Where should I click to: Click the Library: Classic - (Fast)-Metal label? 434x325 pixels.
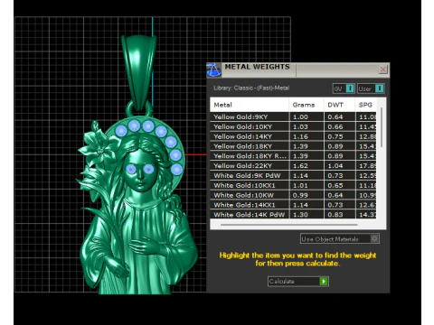[x=251, y=88]
